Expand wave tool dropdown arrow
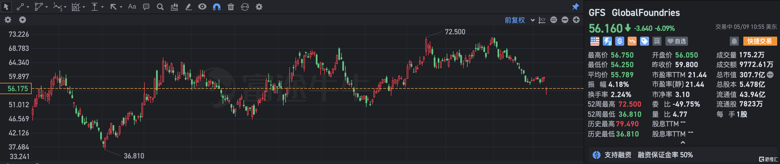Image resolution: width=780 pixels, height=164 pixels. [65, 7]
